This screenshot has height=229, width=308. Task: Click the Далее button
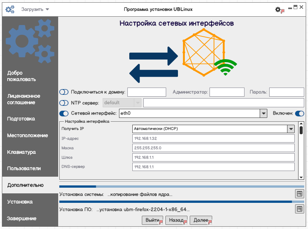coord(201,220)
